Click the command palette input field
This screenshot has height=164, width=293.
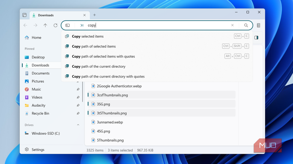click(156, 26)
